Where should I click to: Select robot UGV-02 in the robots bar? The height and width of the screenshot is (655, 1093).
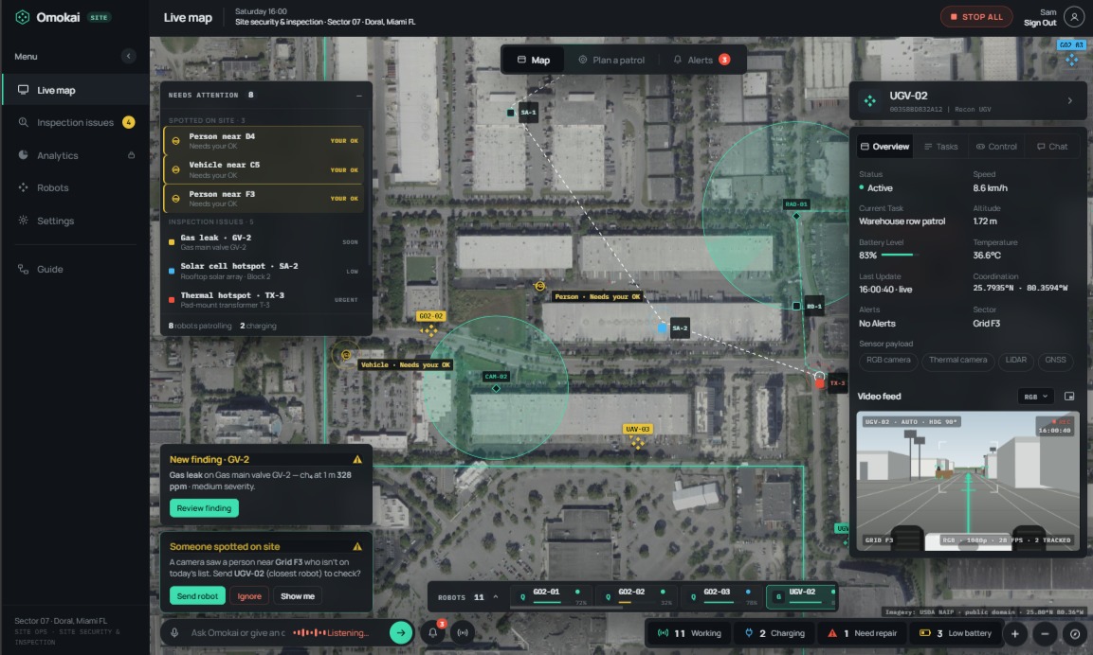pyautogui.click(x=802, y=596)
